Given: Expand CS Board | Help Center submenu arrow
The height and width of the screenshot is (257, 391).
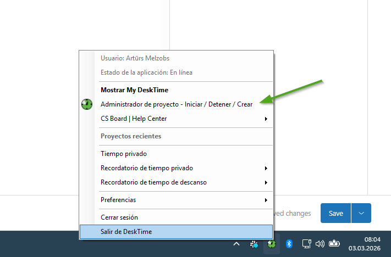Looking at the screenshot, I should pos(266,119).
